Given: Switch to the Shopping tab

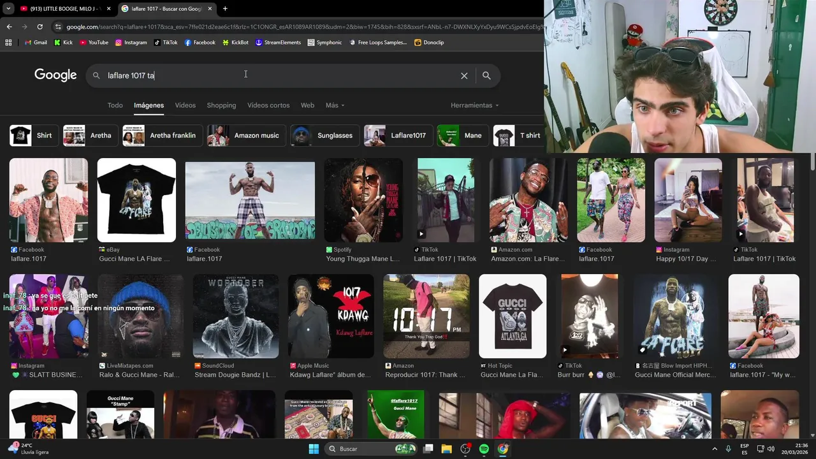Looking at the screenshot, I should coord(221,105).
